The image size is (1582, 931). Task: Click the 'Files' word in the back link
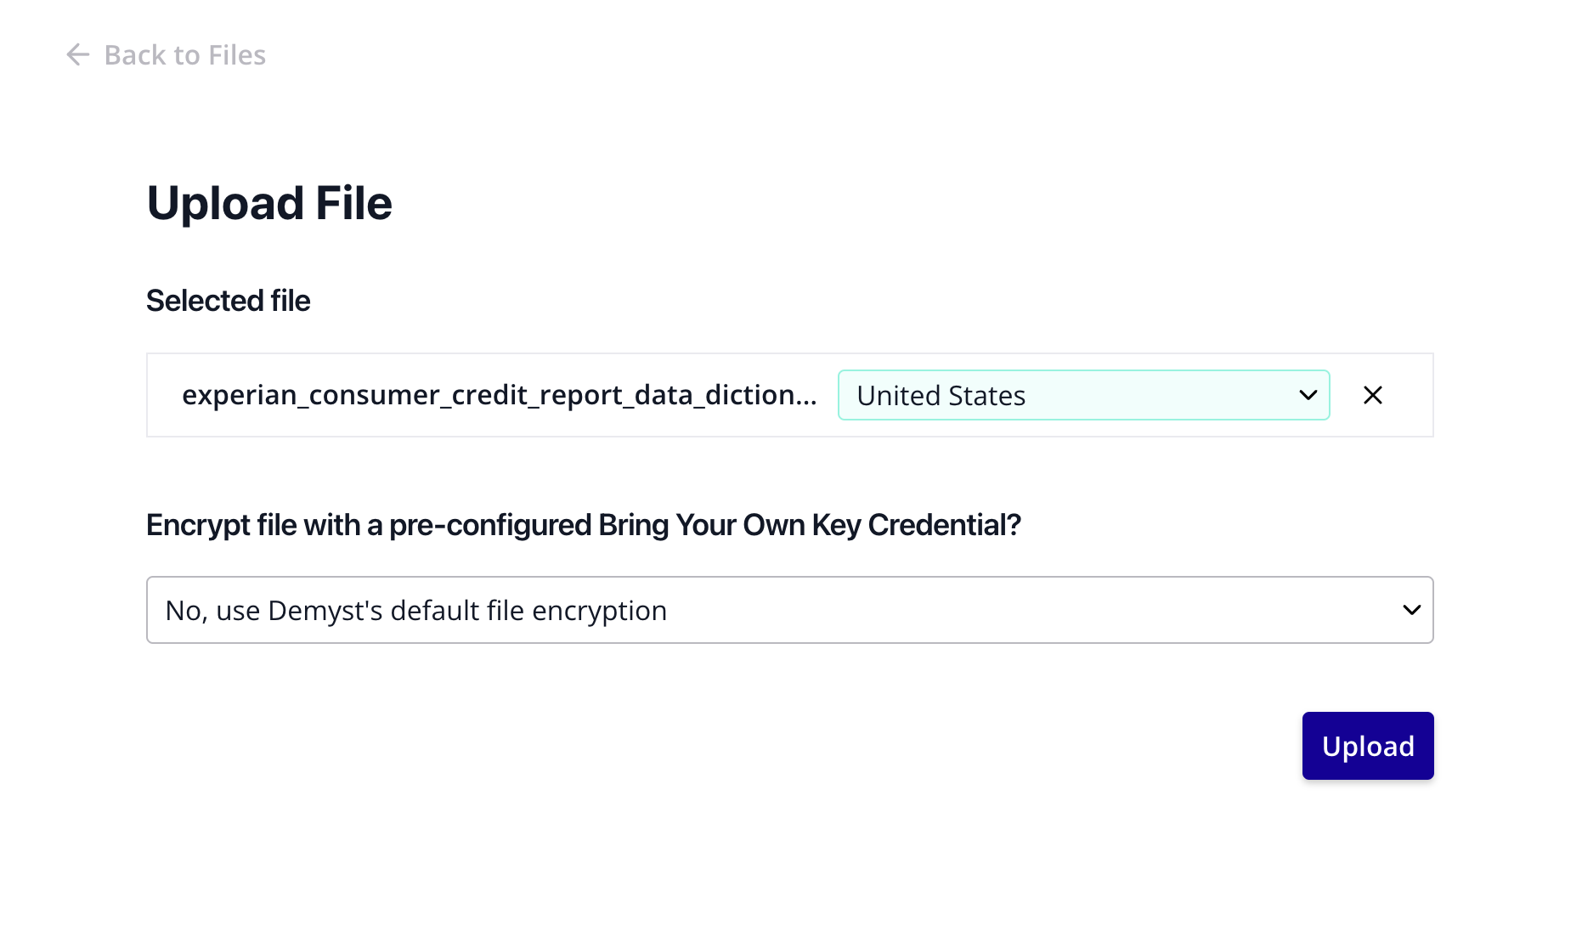click(237, 55)
